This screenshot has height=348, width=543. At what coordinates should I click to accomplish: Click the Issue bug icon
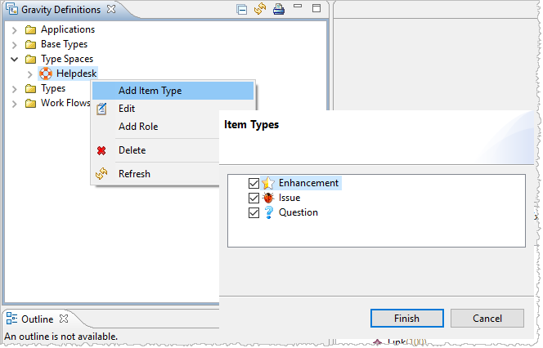tap(267, 198)
